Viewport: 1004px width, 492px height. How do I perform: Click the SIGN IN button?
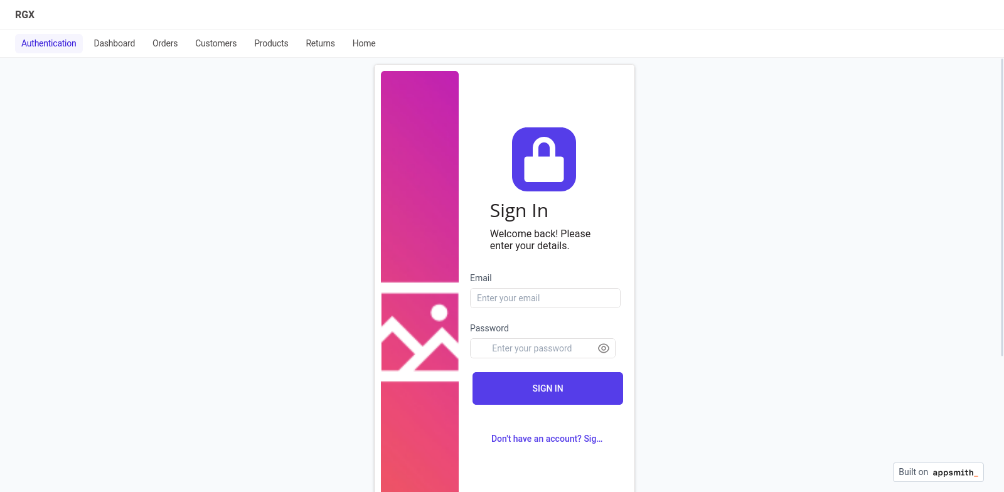(548, 388)
